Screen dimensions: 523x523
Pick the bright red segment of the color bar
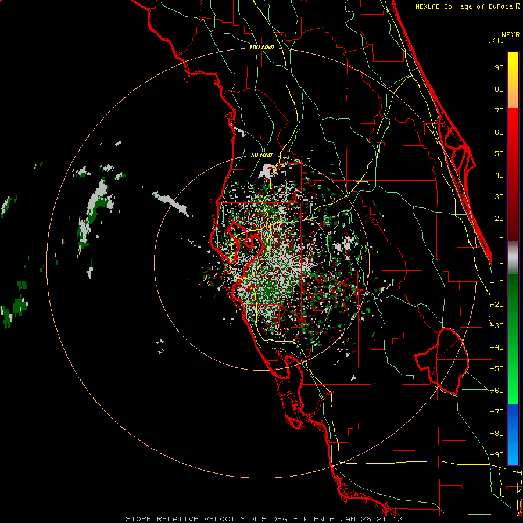point(513,174)
